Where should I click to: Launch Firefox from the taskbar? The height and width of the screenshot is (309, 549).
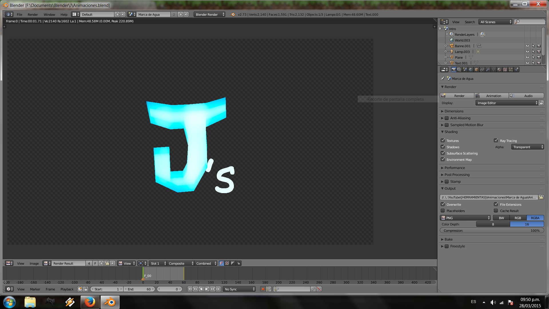pos(90,302)
